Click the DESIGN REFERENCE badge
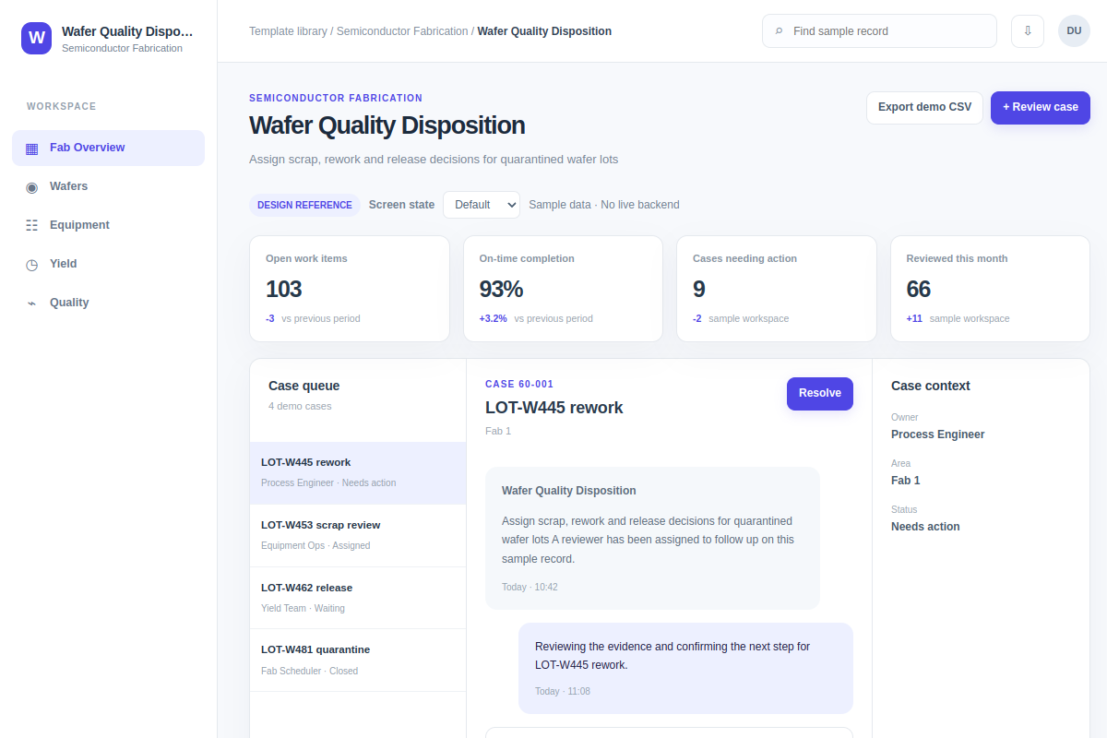The height and width of the screenshot is (738, 1107). point(304,205)
